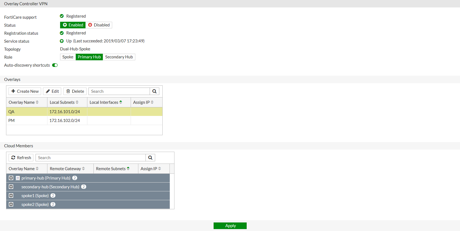460x231 pixels.
Task: Sort Cloud Members by Overlay Name
Action: click(37, 169)
